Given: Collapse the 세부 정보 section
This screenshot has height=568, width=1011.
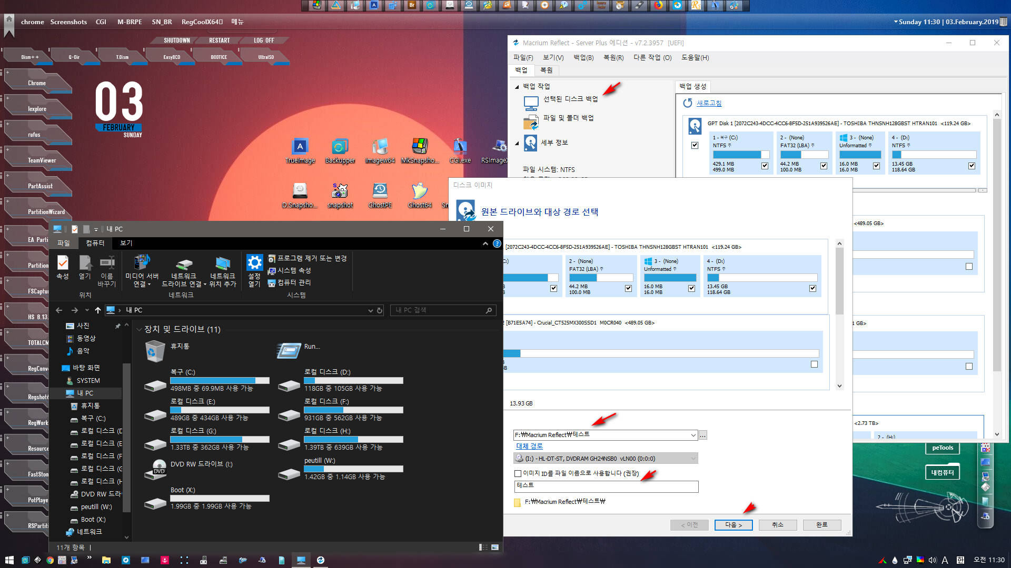Looking at the screenshot, I should click(517, 143).
